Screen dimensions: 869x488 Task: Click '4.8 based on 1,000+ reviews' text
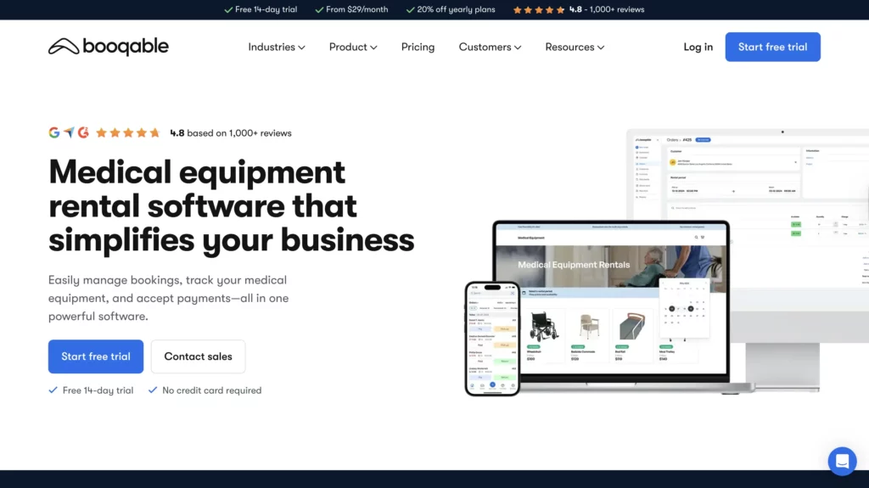click(231, 133)
